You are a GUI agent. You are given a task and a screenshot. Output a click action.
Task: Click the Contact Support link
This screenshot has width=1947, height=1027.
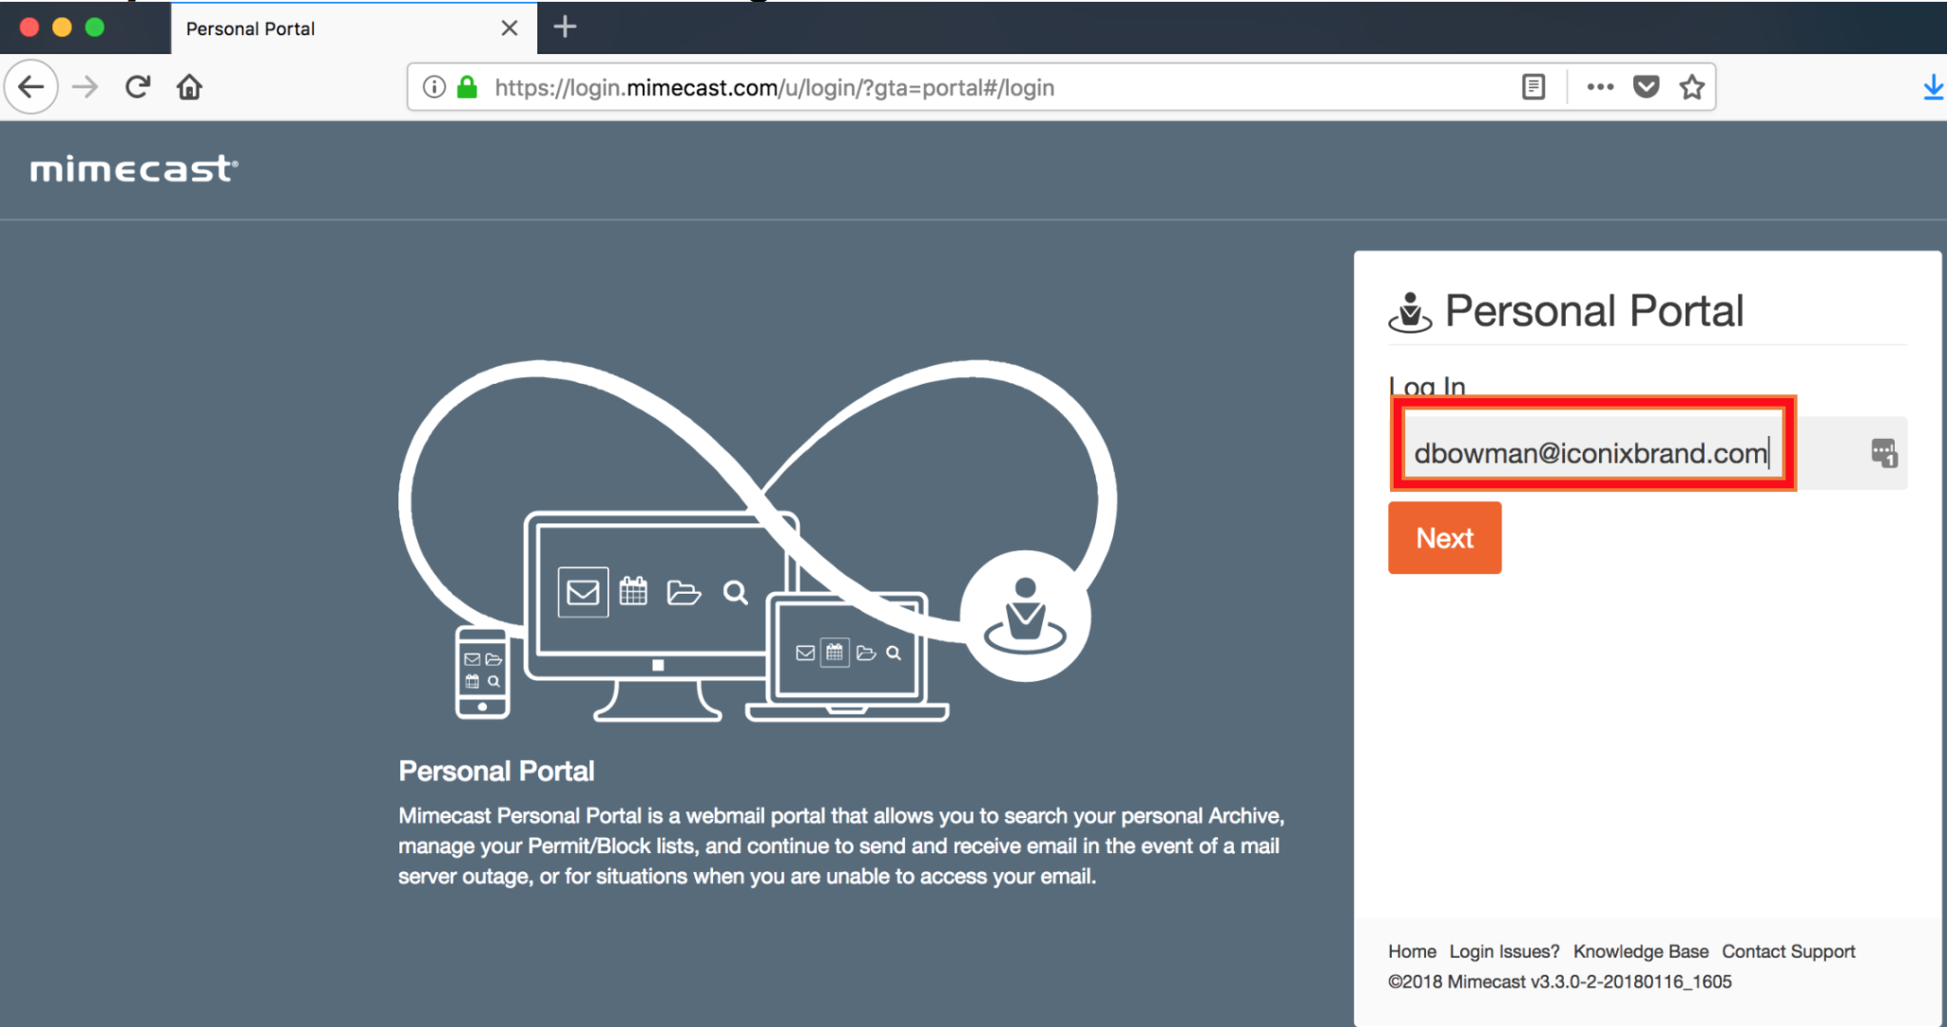pyautogui.click(x=1787, y=951)
